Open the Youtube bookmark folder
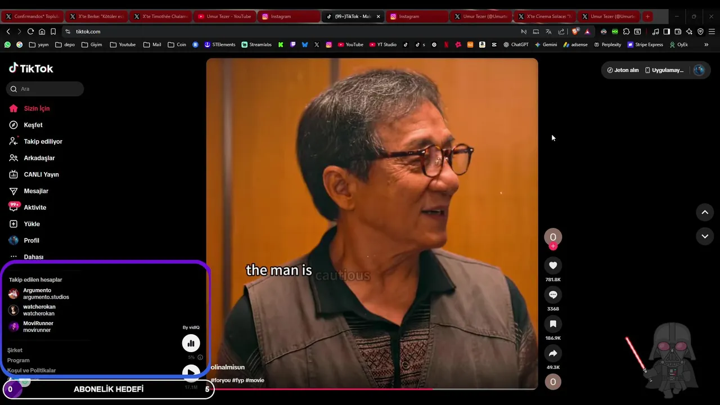This screenshot has height=405, width=720. pos(123,44)
